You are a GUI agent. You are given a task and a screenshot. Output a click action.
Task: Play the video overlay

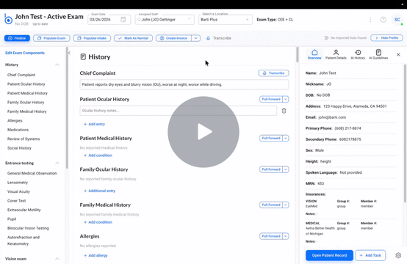(203, 132)
